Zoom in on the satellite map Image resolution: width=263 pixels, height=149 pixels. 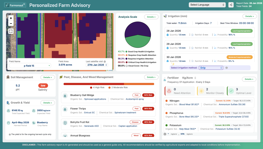[11, 18]
